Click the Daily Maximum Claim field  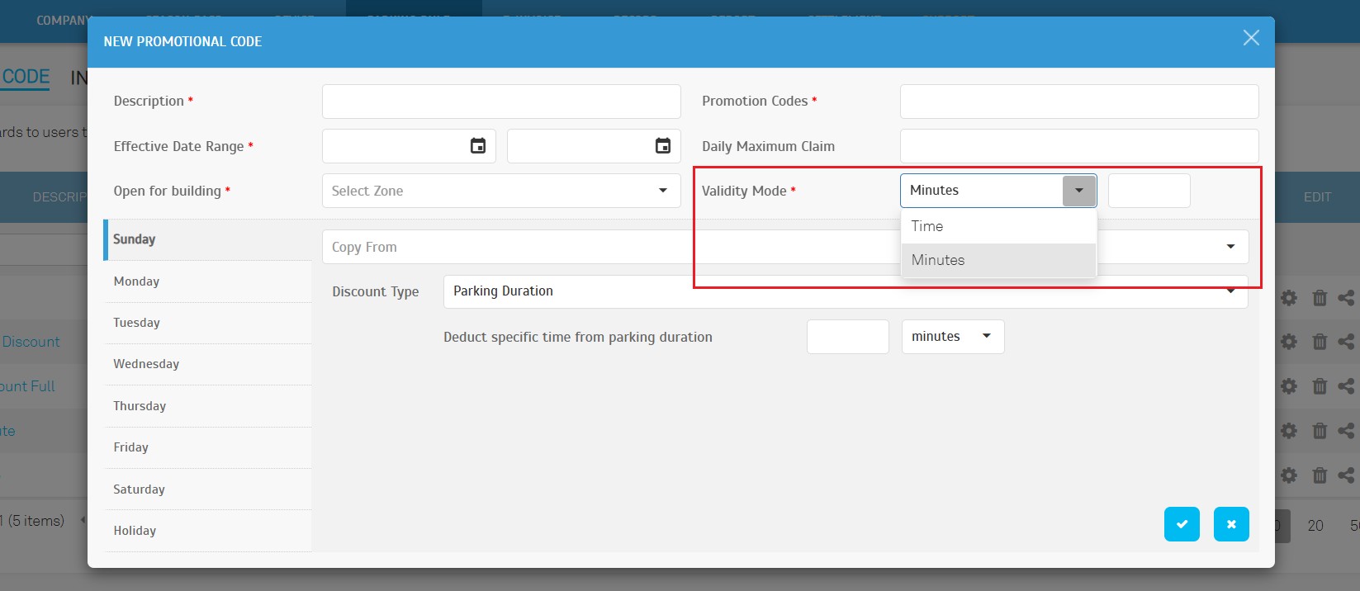[1078, 146]
